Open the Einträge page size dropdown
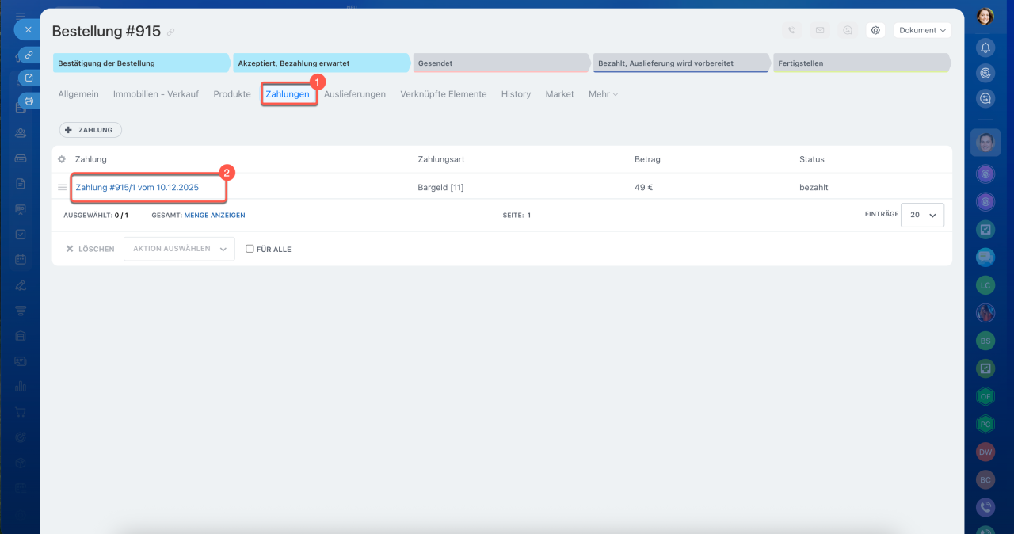Screen dimensions: 1014x534 922,215
